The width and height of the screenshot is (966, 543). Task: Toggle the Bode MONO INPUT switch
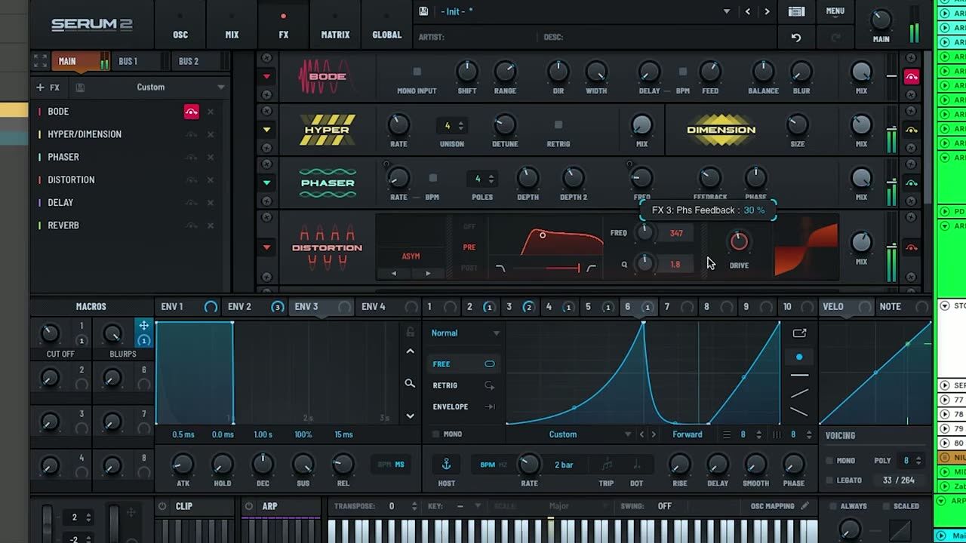pyautogui.click(x=417, y=72)
